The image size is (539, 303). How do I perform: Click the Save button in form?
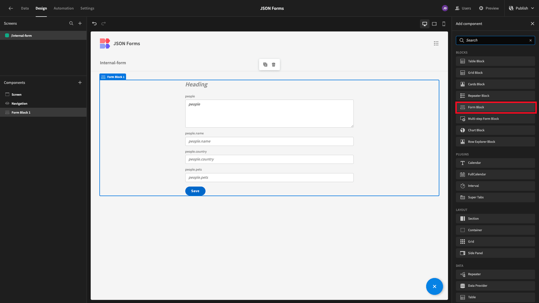pyautogui.click(x=195, y=191)
